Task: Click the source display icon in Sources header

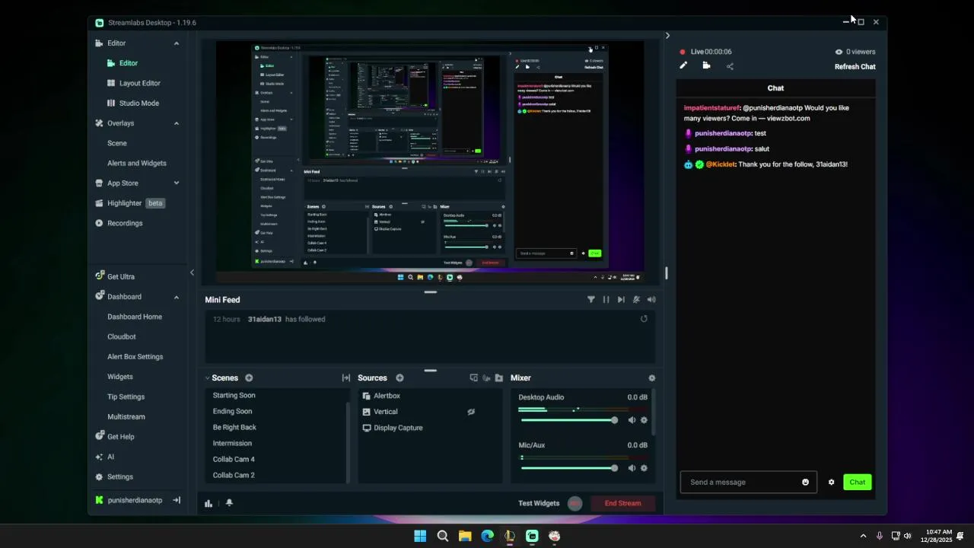Action: tap(473, 378)
